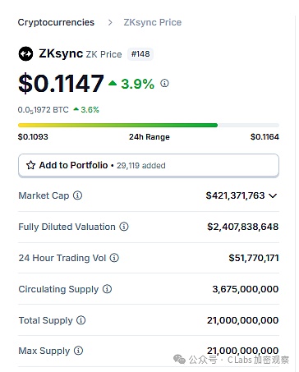
Task: Click Circulating Supply info icon
Action: tap(107, 289)
